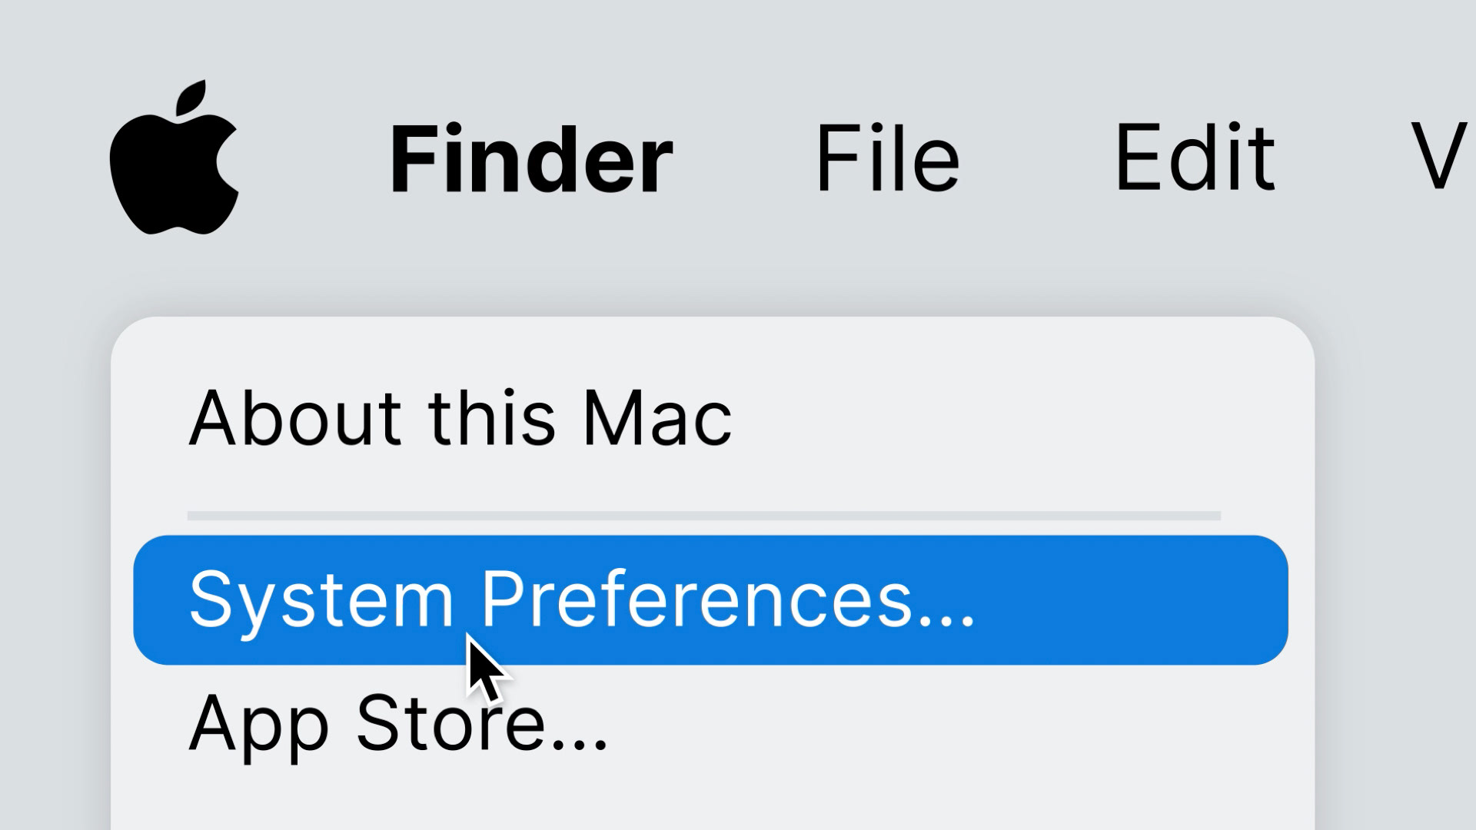1476x830 pixels.
Task: Click 'File' next to Finder in menu bar
Action: 888,158
